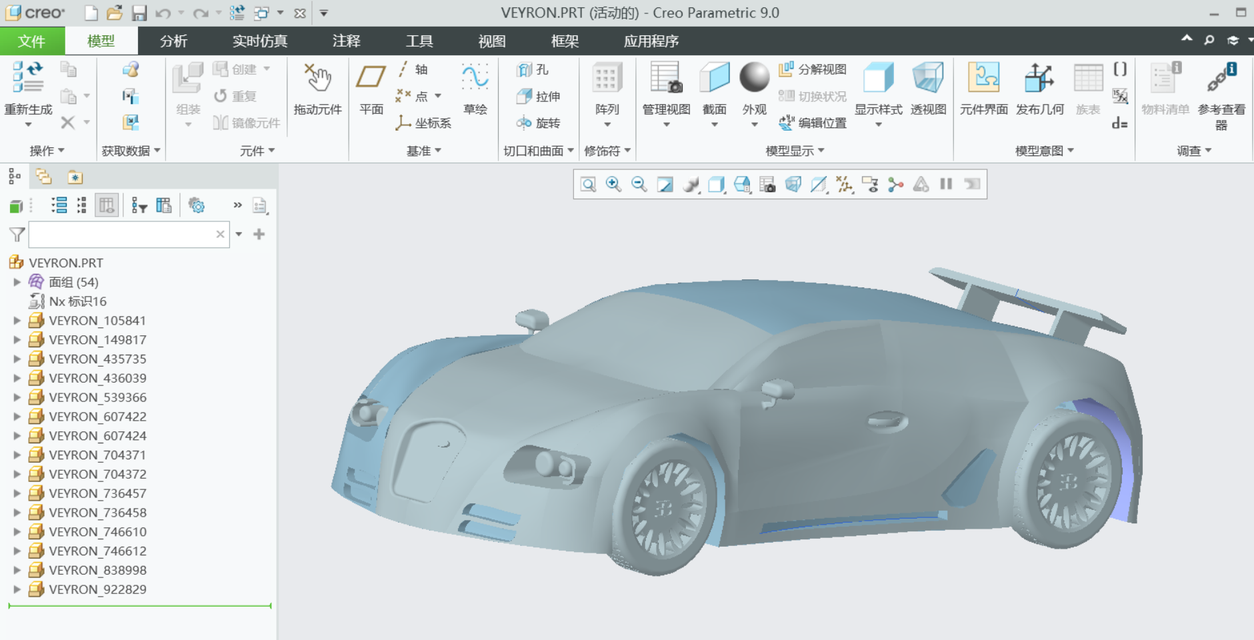Switch to 注释 (Annotate) tab
The height and width of the screenshot is (640, 1254).
347,41
